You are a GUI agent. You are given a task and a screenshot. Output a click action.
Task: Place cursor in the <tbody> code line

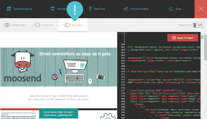139,104
